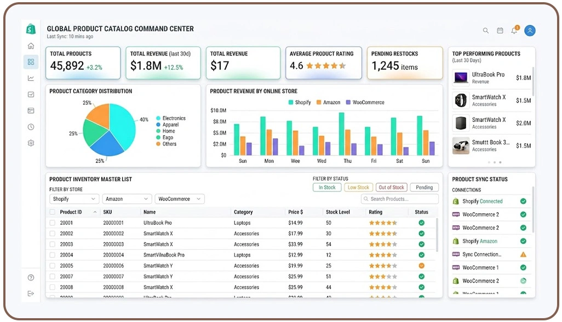Open the analytics line chart icon
Screen dimensions: 562x322
pos(31,78)
